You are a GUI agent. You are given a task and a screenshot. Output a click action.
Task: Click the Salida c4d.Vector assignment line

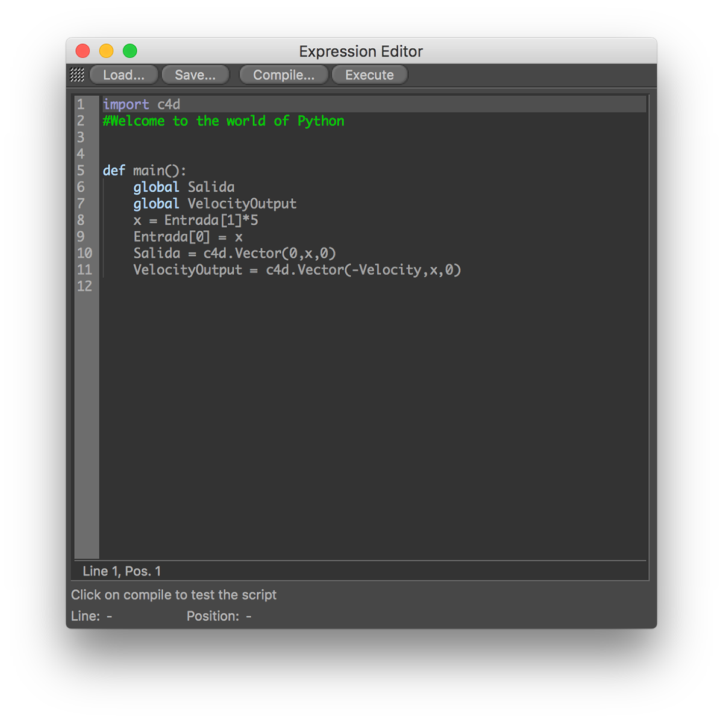234,254
